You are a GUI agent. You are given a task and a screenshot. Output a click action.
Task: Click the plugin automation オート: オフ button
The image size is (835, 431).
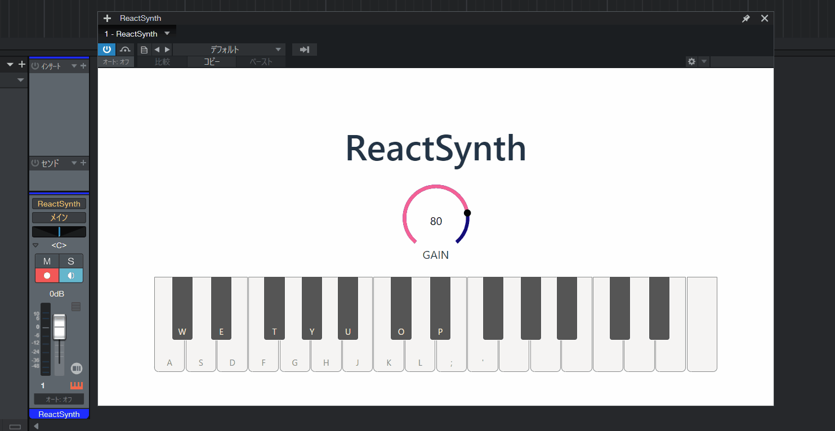[x=116, y=62]
